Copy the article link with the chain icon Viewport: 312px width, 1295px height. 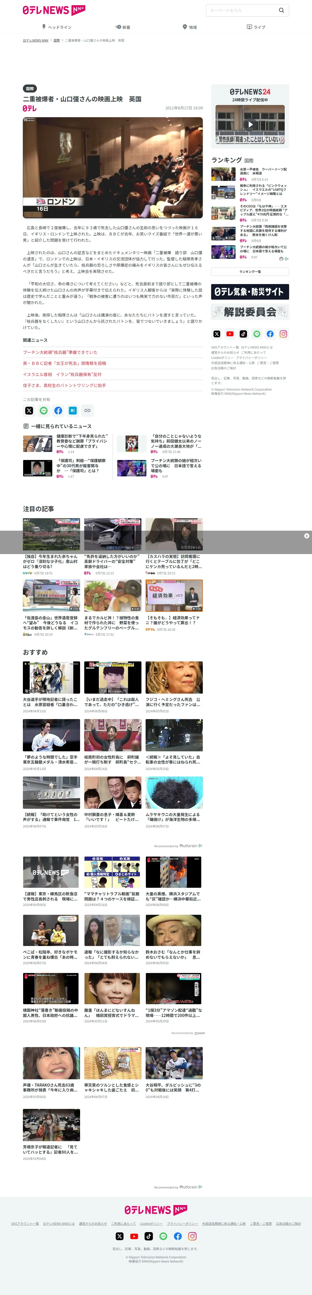click(87, 411)
